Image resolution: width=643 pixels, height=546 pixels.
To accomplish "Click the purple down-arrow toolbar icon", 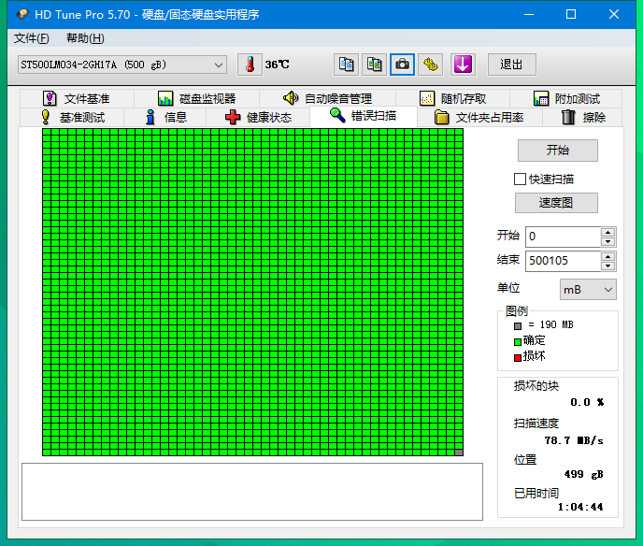I will point(463,65).
